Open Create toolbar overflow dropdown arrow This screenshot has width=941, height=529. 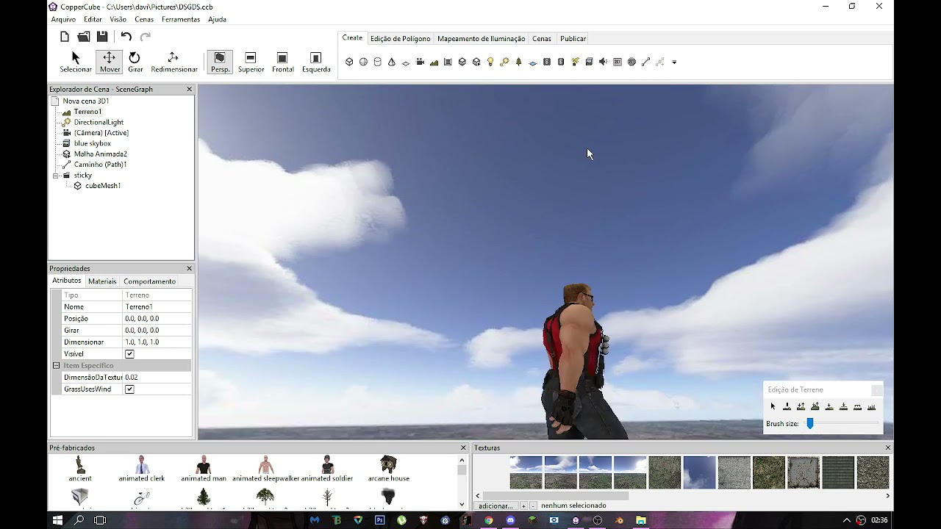tap(674, 62)
